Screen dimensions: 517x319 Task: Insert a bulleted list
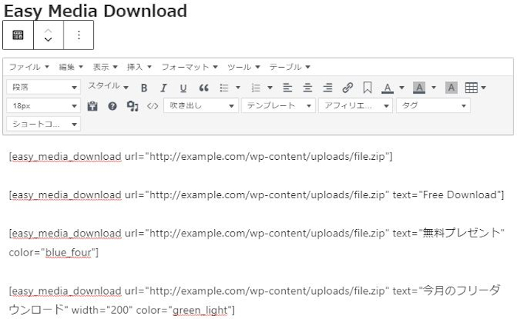(224, 88)
